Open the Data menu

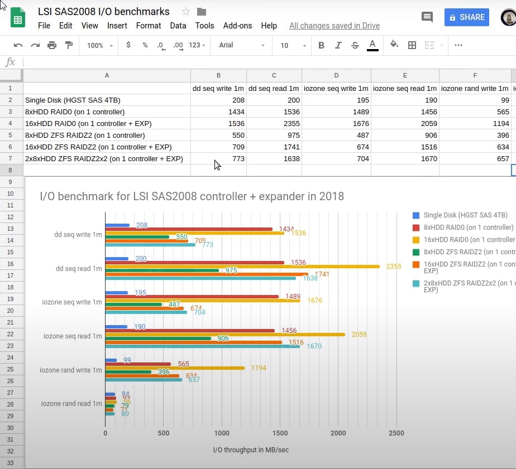pyautogui.click(x=178, y=26)
